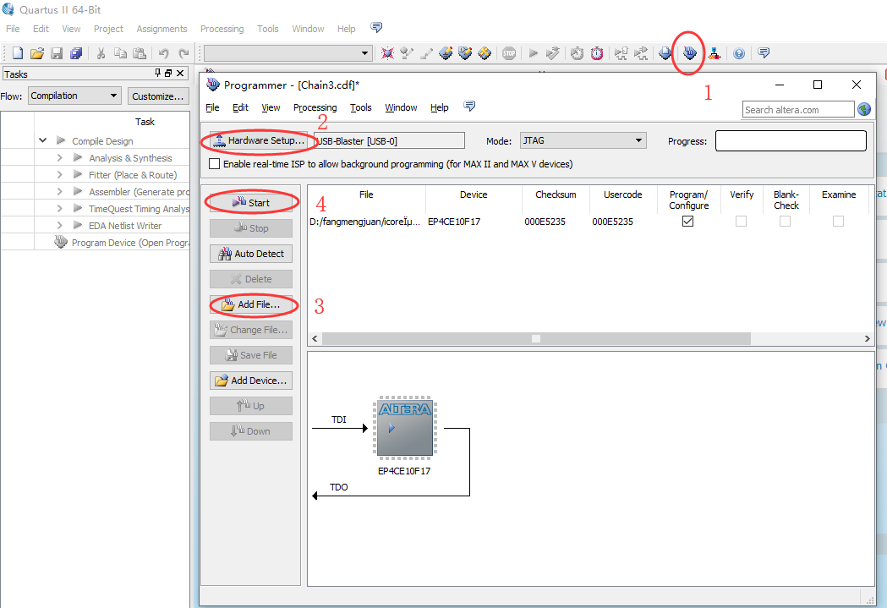
Task: Collapse the Compile Design task tree
Action: 42,141
